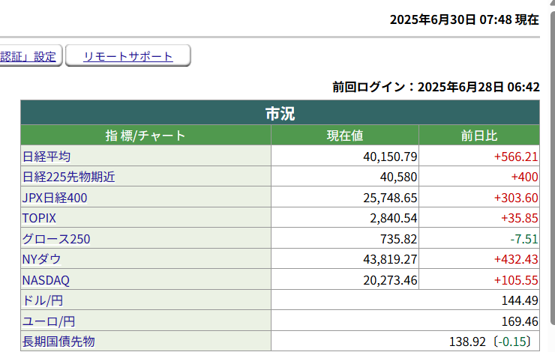Open the ユーロ/円 link

click(x=49, y=321)
